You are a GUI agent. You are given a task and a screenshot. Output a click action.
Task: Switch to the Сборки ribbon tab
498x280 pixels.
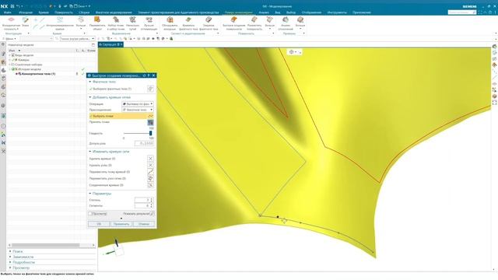[x=84, y=12]
